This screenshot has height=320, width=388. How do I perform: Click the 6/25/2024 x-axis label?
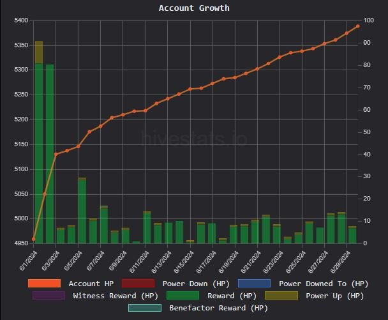click(295, 261)
